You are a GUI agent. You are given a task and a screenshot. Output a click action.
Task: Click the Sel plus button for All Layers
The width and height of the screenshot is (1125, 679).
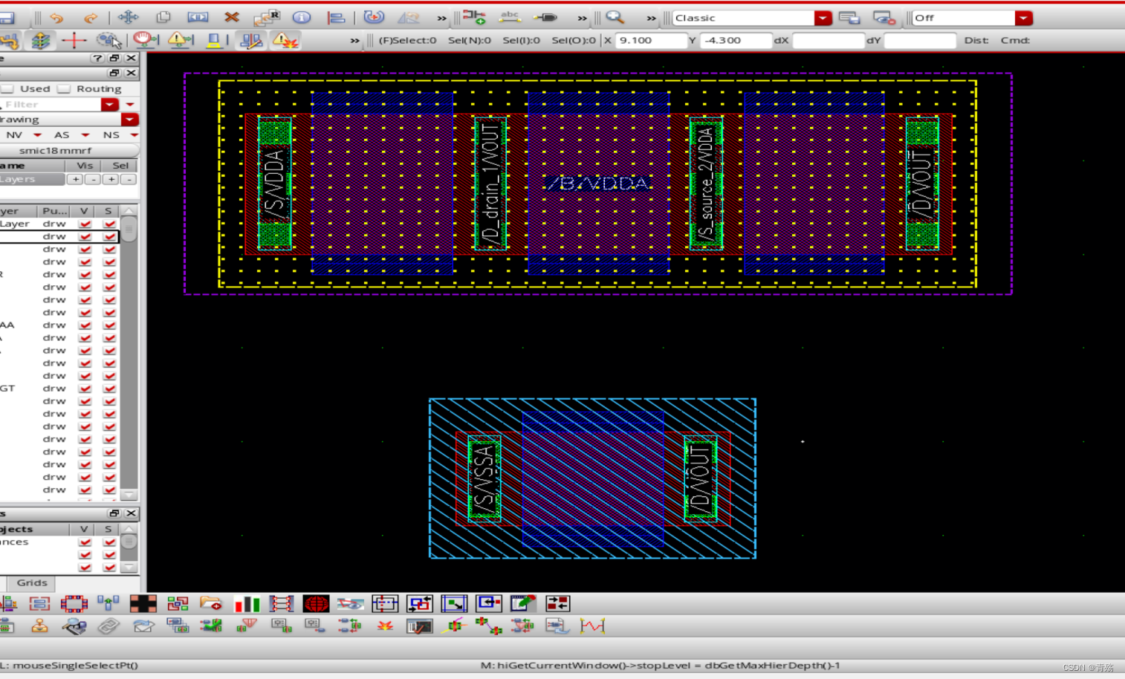111,179
